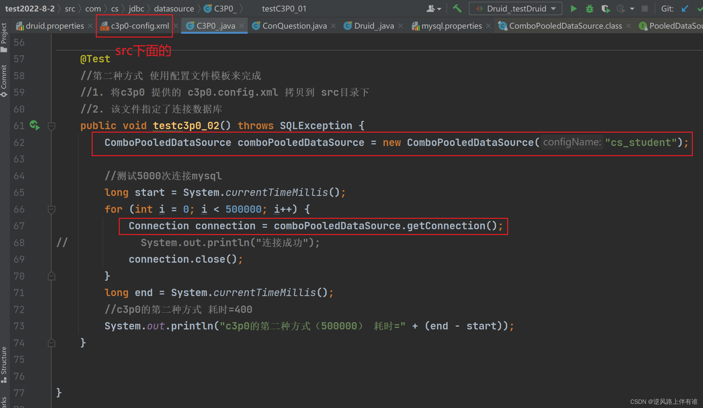This screenshot has height=408, width=703.
Task: Run with Coverage shield icon
Action: (x=605, y=9)
